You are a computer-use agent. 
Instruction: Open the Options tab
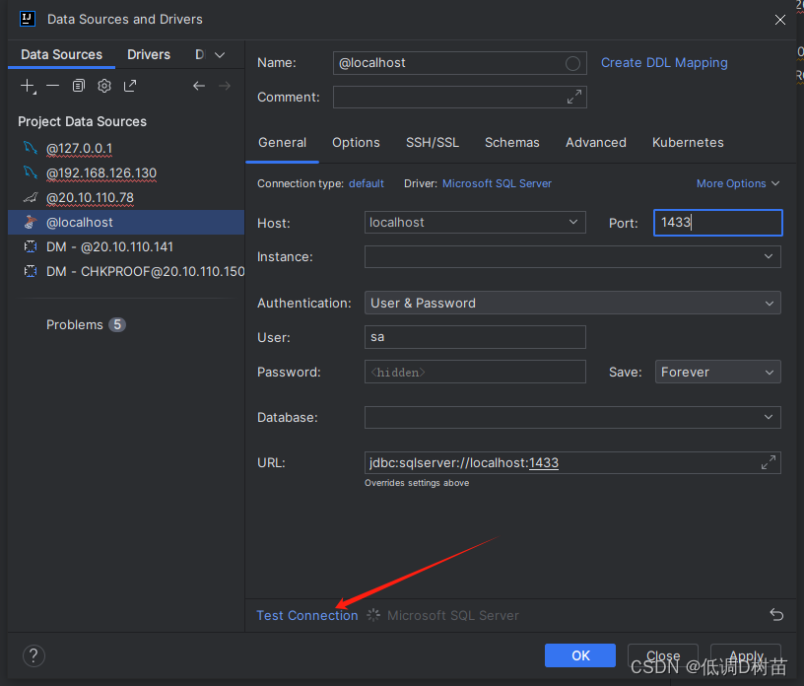click(x=356, y=142)
